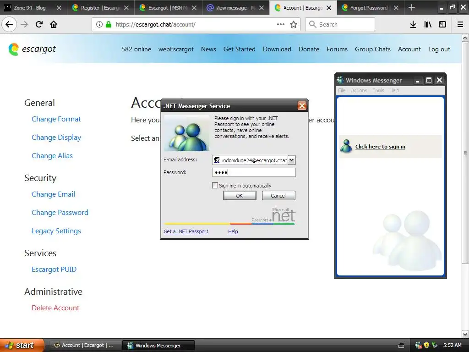469x352 pixels.
Task: Enable Sign me in automatically checkbox
Action: click(215, 186)
